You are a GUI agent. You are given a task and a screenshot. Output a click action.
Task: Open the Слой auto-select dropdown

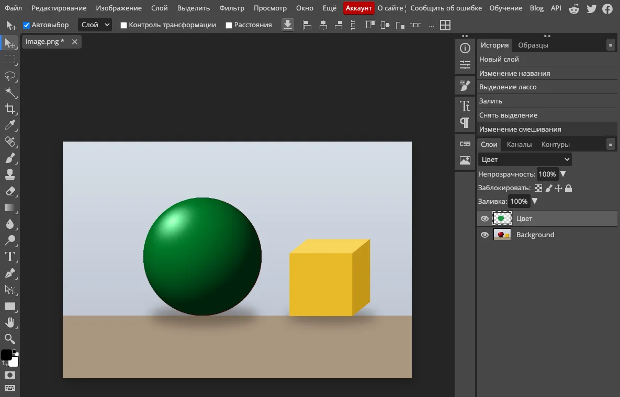(95, 25)
